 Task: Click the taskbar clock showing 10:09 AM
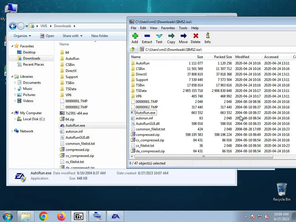tap(281, 217)
